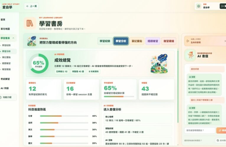This screenshot has width=226, height=147.
Task: Click the 社會 subject progress bar
Action: (x=64, y=116)
